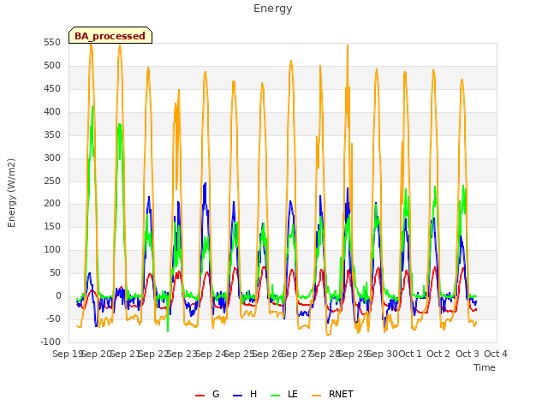Click the red G legend swatch
The image size is (548, 411).
200,396
